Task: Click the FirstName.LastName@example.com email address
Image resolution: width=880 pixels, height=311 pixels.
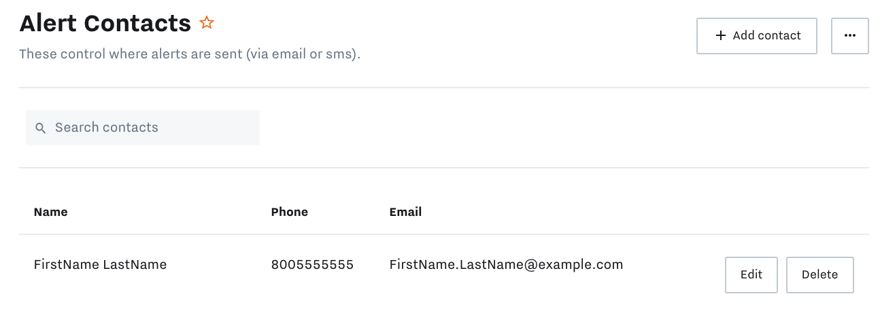Action: [507, 265]
